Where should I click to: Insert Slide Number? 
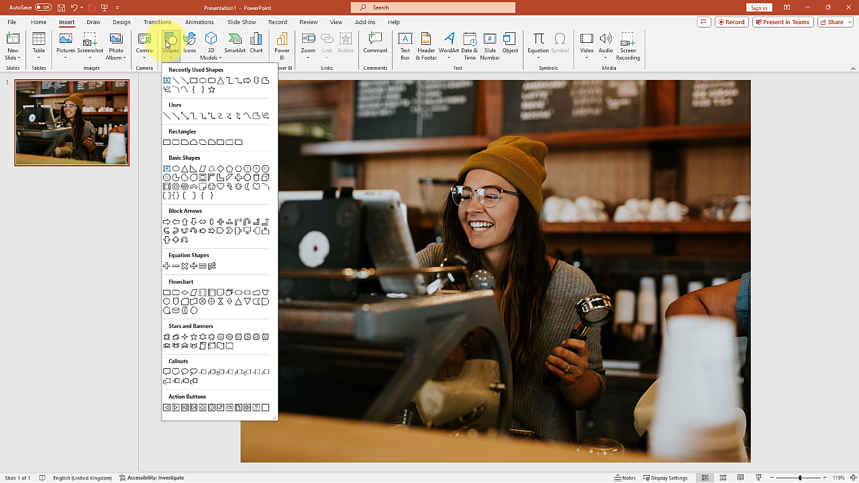pos(490,46)
